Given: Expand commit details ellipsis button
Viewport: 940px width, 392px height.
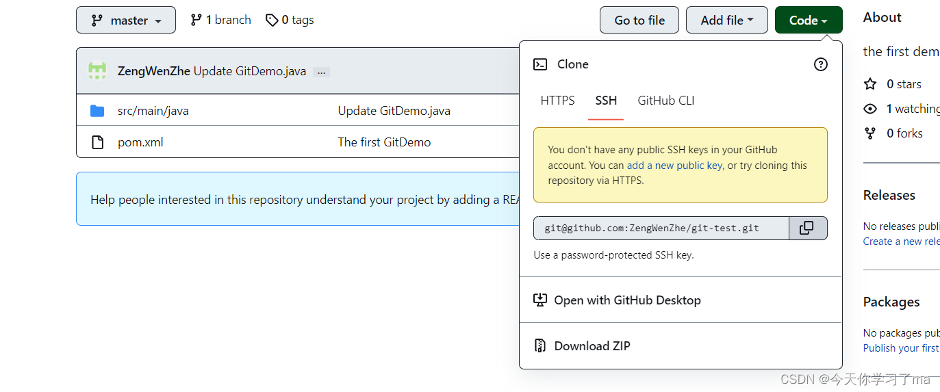Looking at the screenshot, I should click(321, 72).
